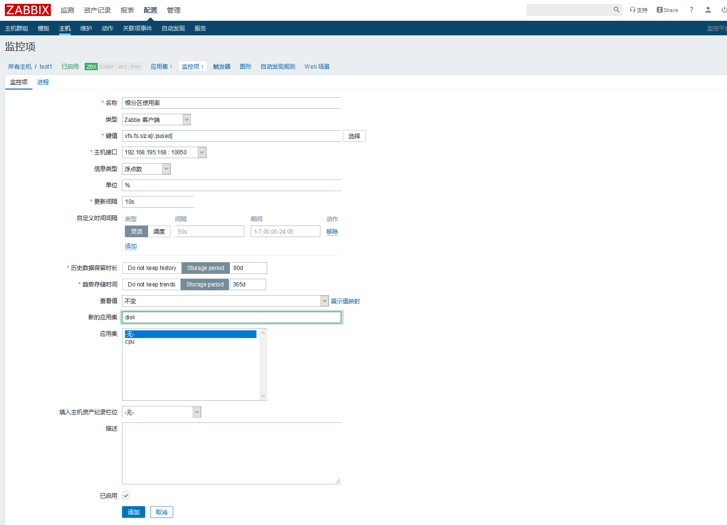
Task: Open the Web 场景 link
Action: click(317, 67)
